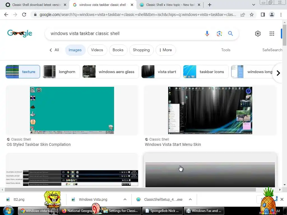This screenshot has height=215, width=287.
Task: Reload the page with the refresh icon
Action: point(24,15)
